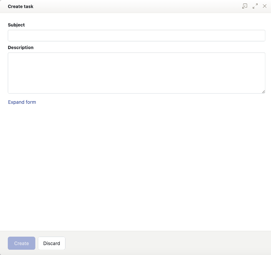This screenshot has height=255, width=271.
Task: Expand form to show more fields
Action: pyautogui.click(x=22, y=102)
